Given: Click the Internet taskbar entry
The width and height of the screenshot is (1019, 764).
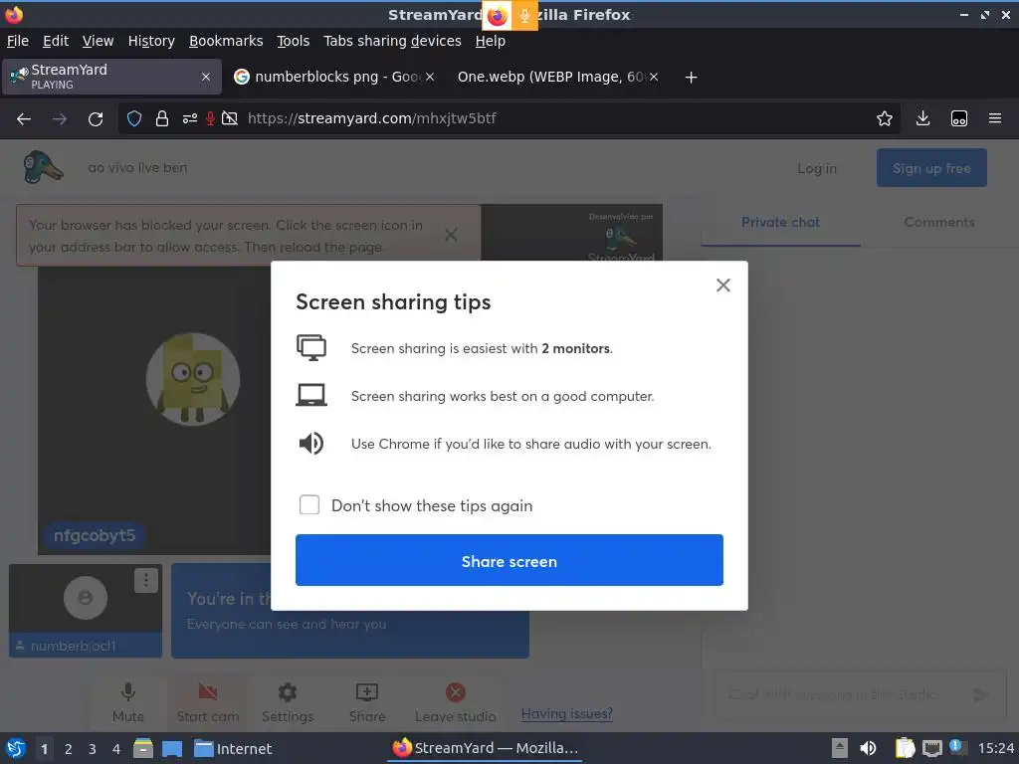Looking at the screenshot, I should (x=233, y=749).
